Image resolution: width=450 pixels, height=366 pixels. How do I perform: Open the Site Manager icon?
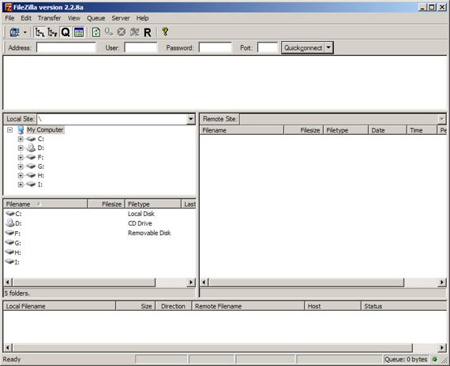(14, 32)
